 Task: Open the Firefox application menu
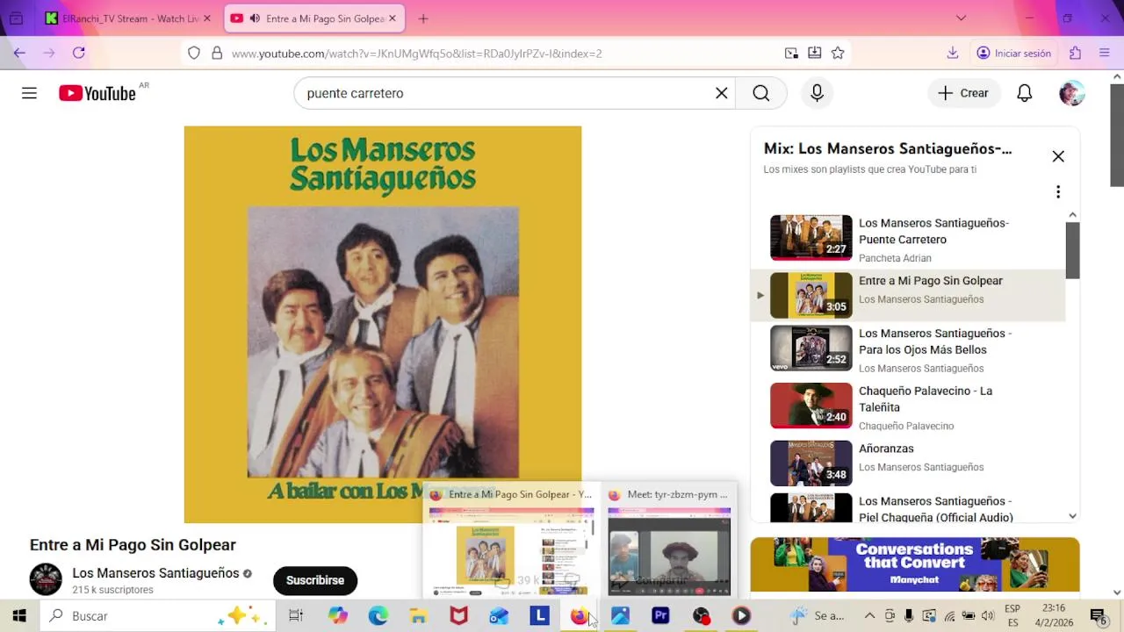click(x=1105, y=53)
